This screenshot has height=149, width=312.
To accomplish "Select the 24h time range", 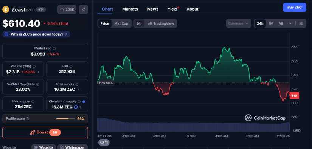I will (260, 23).
